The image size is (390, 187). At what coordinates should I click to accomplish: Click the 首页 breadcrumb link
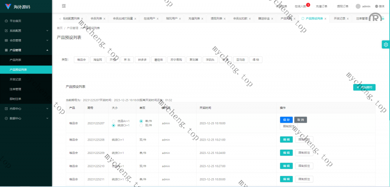coord(60,28)
